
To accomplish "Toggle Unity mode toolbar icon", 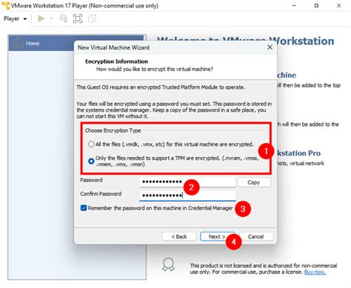I will (x=92, y=19).
